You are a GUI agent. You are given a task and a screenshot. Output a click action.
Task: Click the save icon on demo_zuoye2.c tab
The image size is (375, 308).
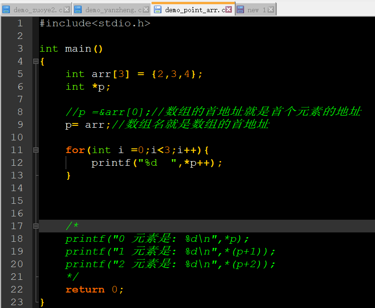(x=6, y=9)
